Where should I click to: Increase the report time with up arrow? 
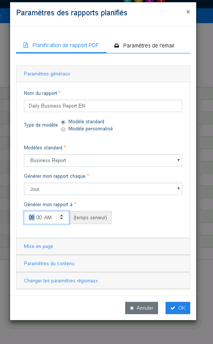coord(62,216)
